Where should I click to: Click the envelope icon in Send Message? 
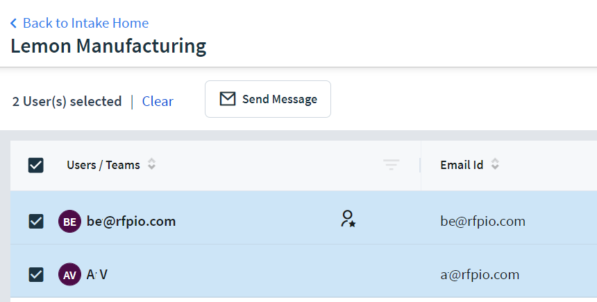point(228,99)
